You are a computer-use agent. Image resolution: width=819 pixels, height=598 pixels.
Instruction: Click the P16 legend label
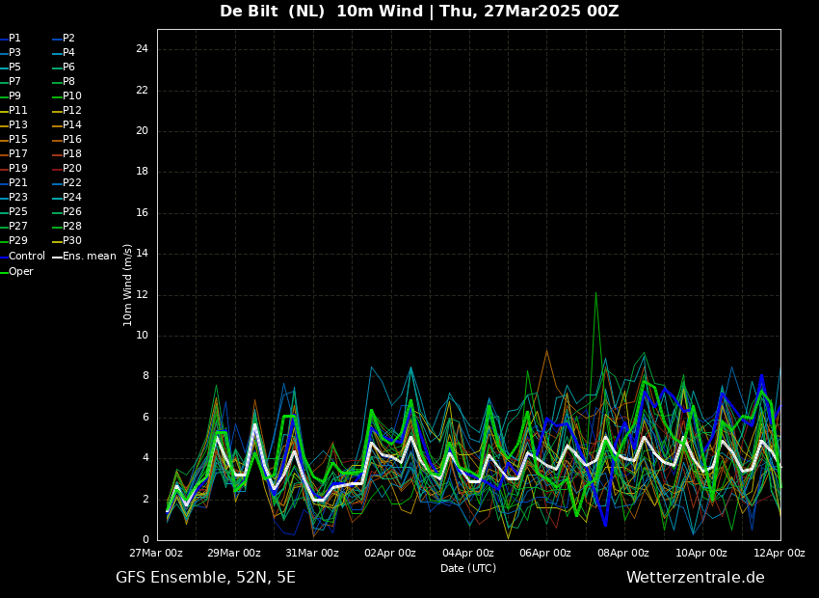[72, 140]
